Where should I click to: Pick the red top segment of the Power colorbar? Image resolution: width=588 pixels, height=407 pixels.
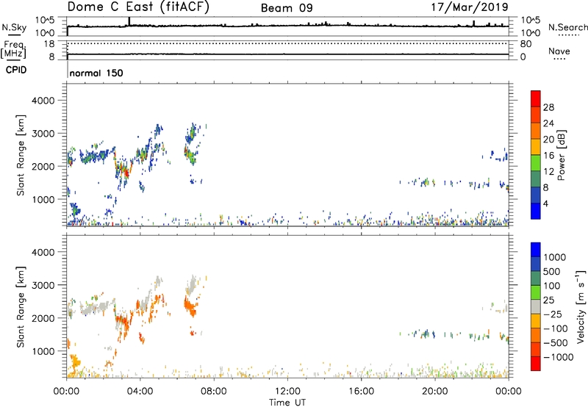pos(536,99)
